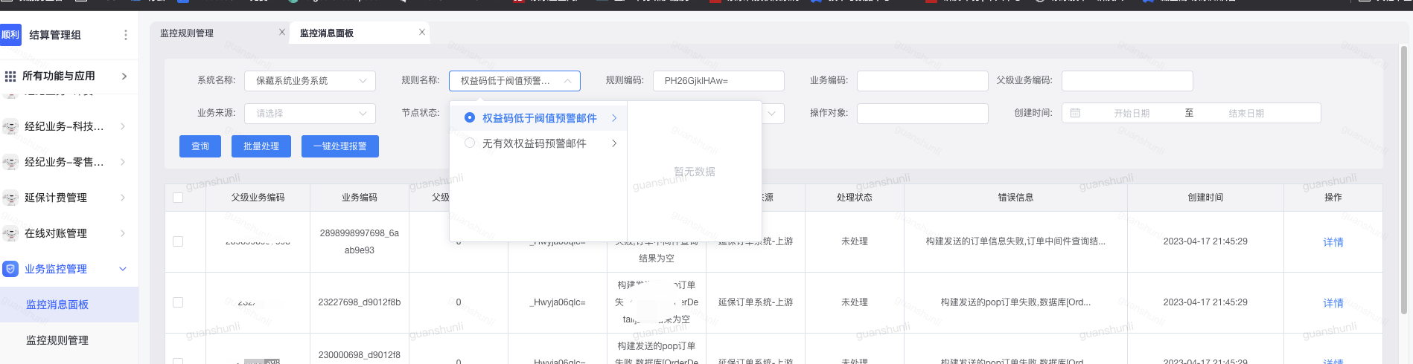Click the icon beside 延保计费管理

[10, 198]
